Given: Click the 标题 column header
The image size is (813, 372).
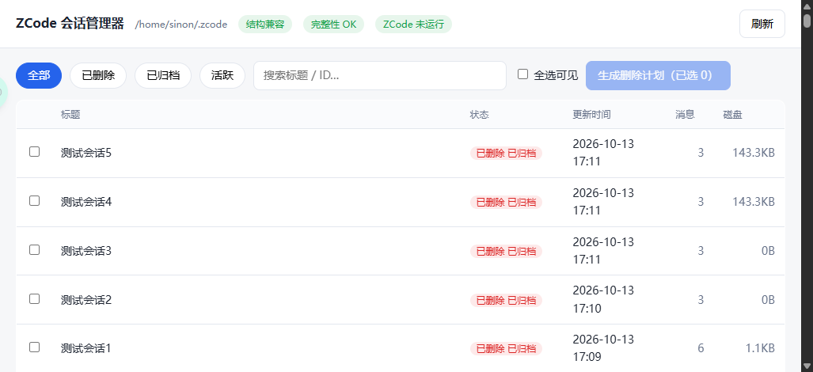Looking at the screenshot, I should pos(70,115).
